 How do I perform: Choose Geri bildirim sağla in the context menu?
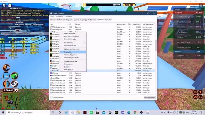[x=73, y=39]
